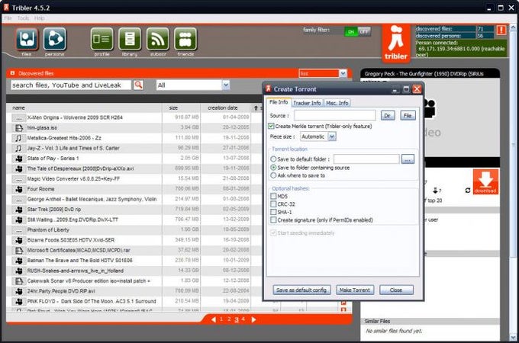Click the Make Torrent button

click(x=355, y=290)
